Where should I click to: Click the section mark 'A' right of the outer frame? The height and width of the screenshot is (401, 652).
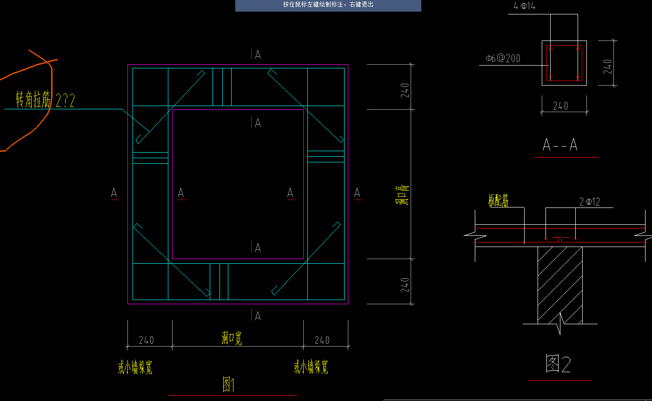(357, 193)
